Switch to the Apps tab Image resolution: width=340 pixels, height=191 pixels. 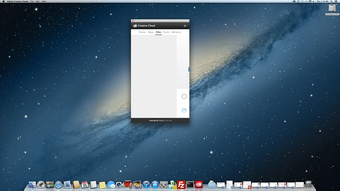pyautogui.click(x=151, y=32)
